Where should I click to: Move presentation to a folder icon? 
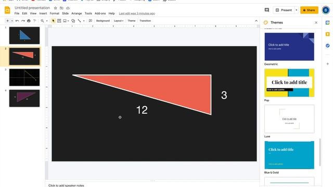pyautogui.click(x=61, y=8)
